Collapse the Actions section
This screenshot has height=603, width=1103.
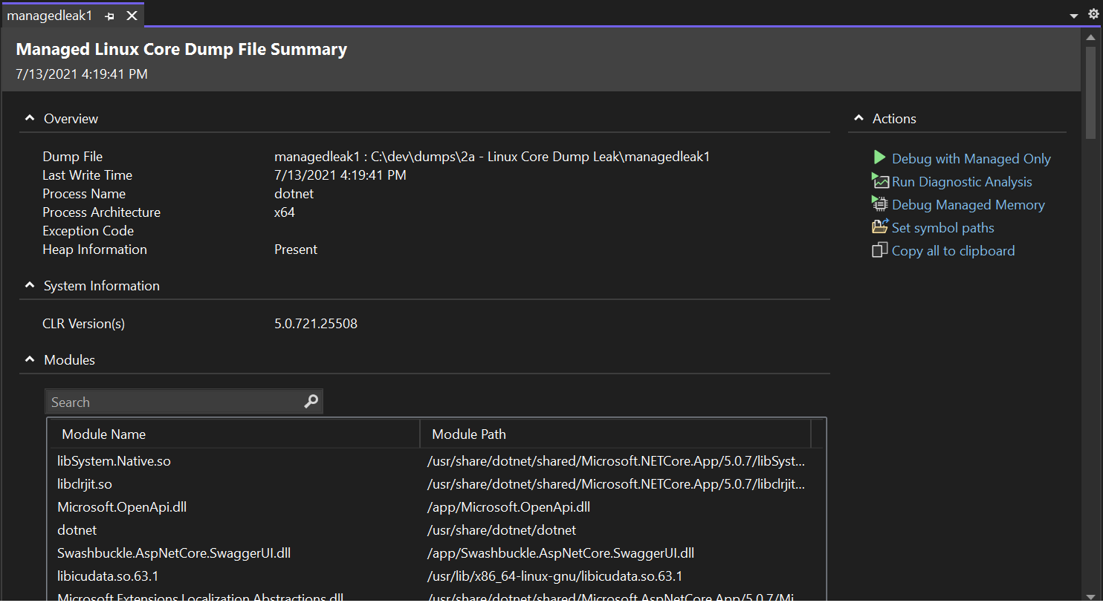(858, 117)
